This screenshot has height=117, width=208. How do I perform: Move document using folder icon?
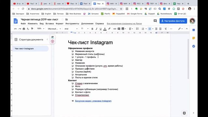point(67,19)
